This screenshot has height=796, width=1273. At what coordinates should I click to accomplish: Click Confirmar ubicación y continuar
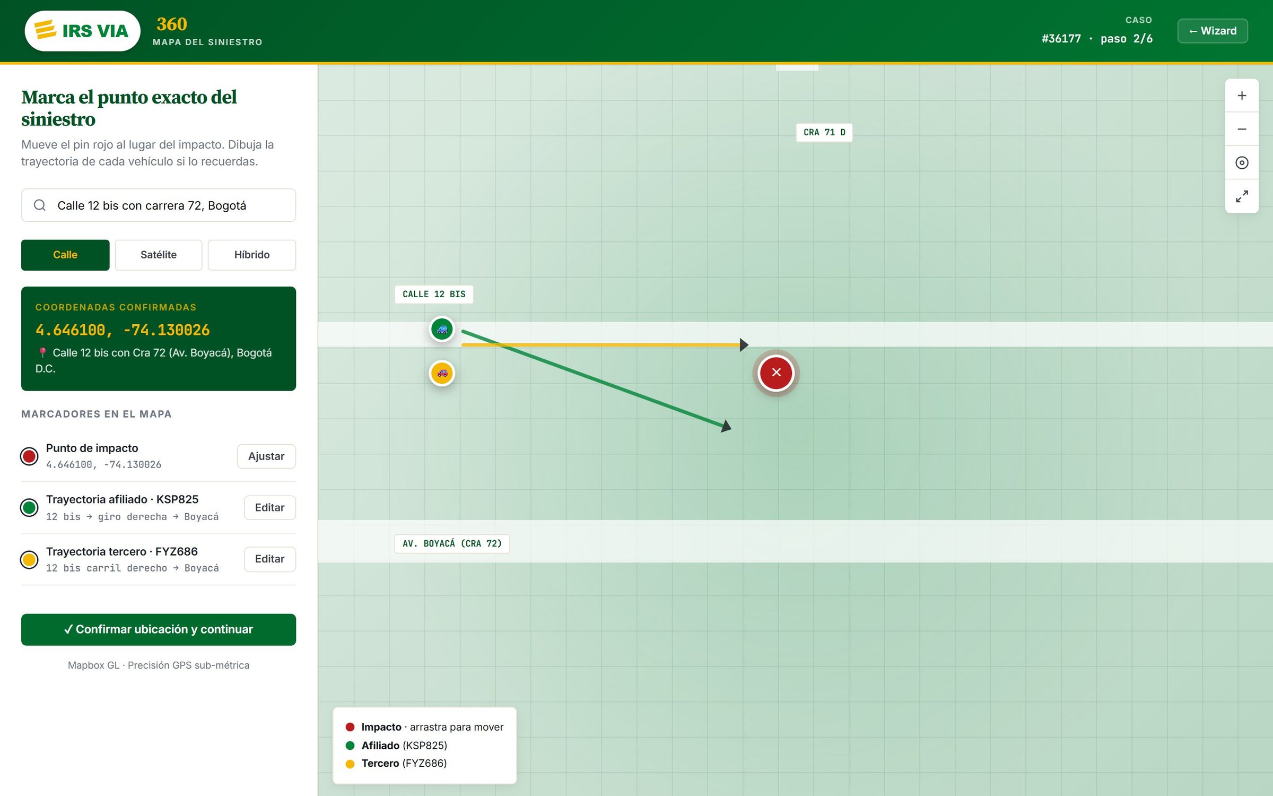159,629
